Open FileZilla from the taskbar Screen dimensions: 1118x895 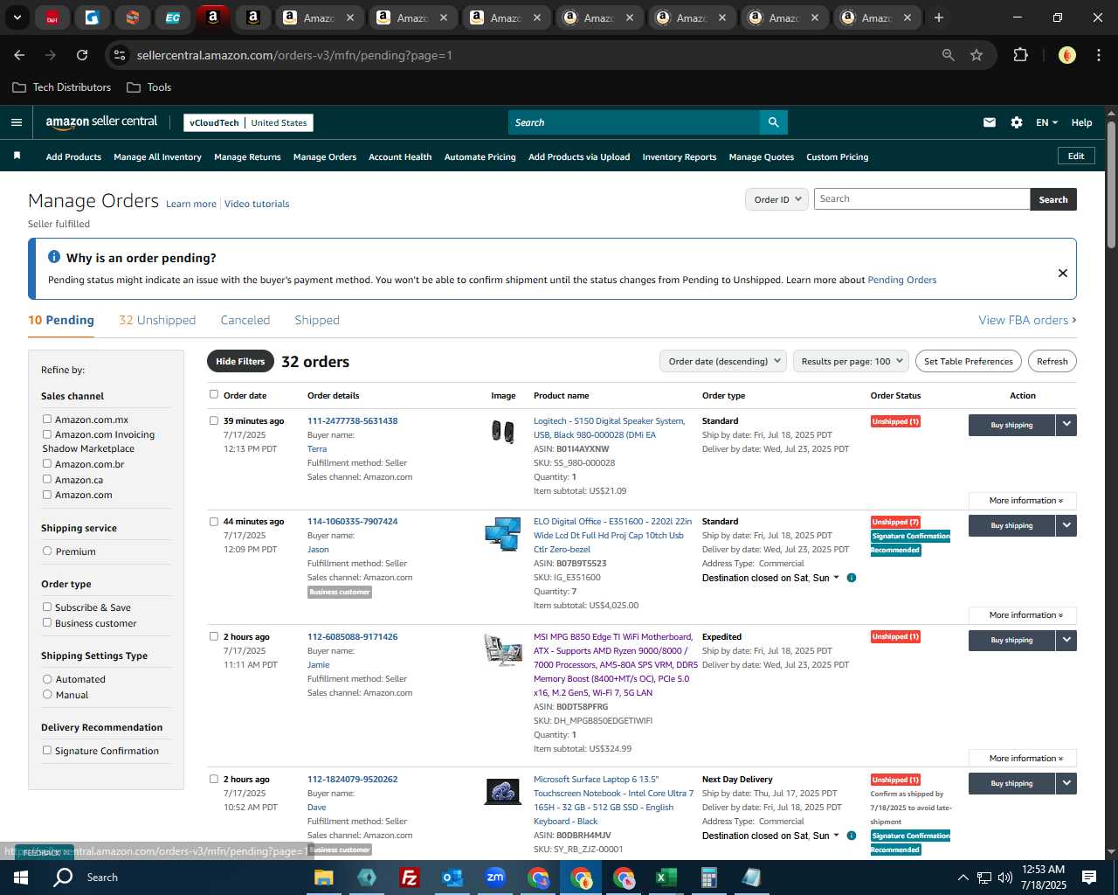(x=409, y=878)
